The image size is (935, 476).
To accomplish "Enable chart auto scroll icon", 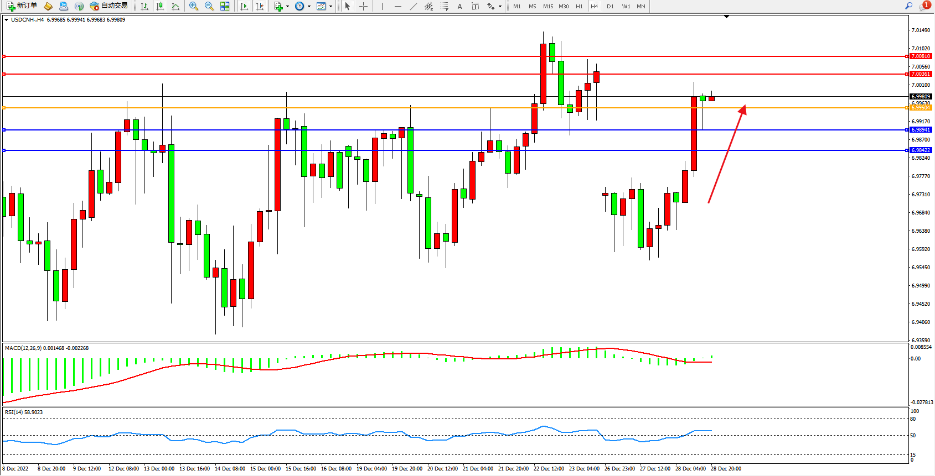I will pos(244,6).
